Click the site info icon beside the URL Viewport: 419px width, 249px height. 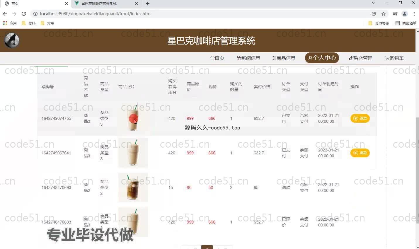(35, 14)
